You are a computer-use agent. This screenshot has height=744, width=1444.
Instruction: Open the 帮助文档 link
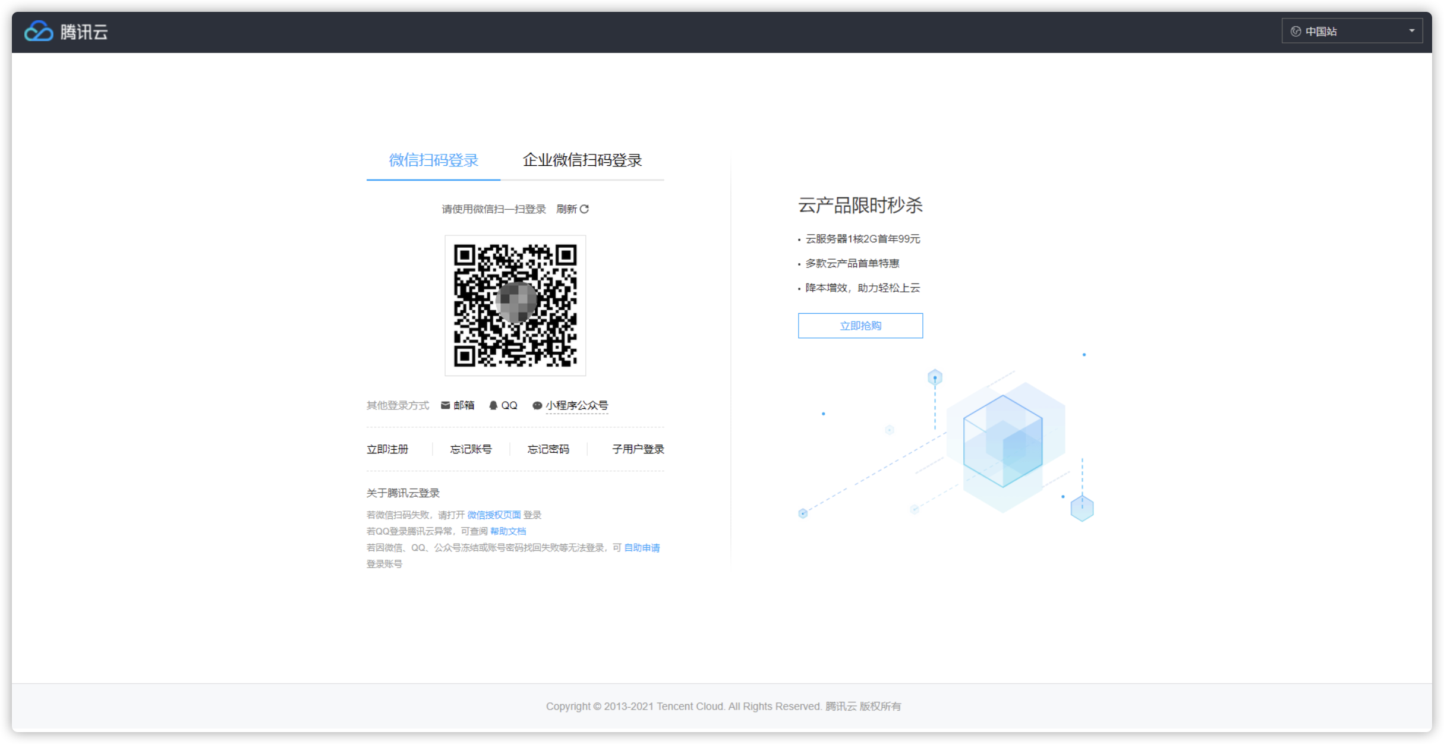pyautogui.click(x=508, y=531)
